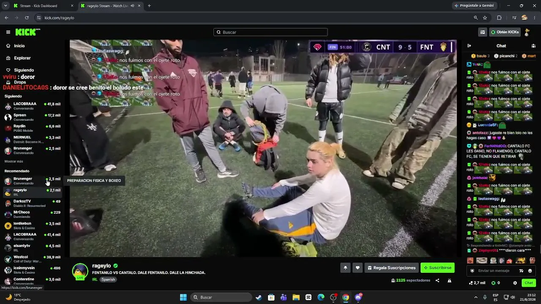The height and width of the screenshot is (304, 541).
Task: Collapse the chat panel with the arrow icon
Action: [469, 46]
